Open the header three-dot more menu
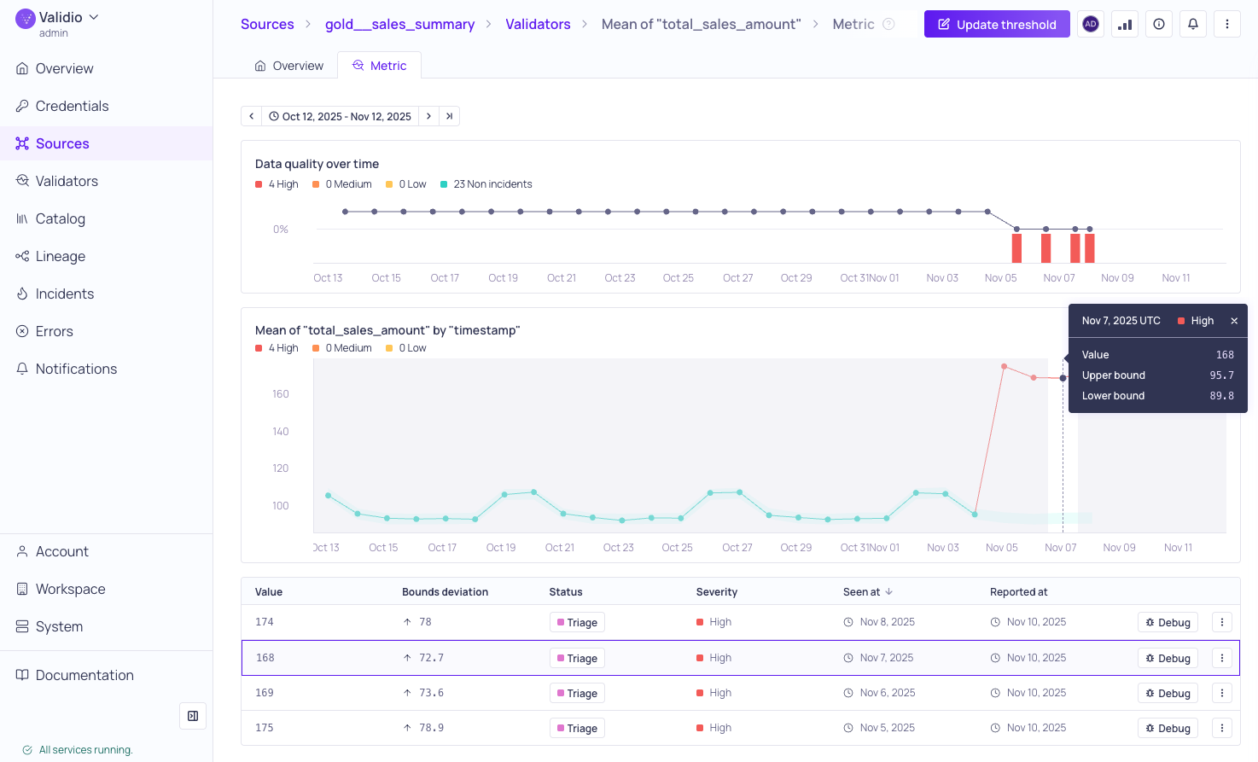Image resolution: width=1258 pixels, height=762 pixels. pyautogui.click(x=1227, y=24)
